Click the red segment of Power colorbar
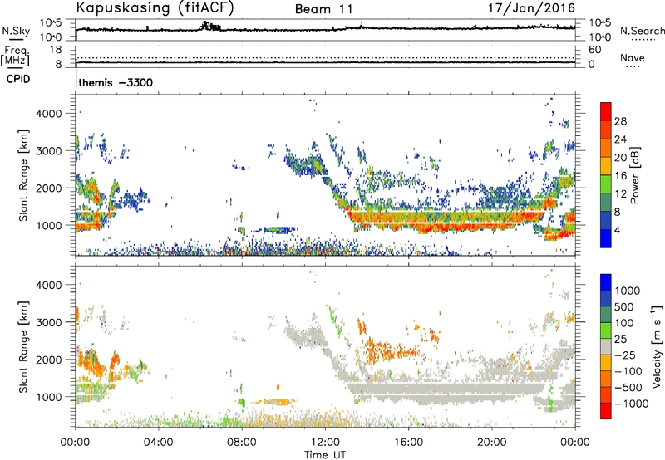 pyautogui.click(x=606, y=112)
